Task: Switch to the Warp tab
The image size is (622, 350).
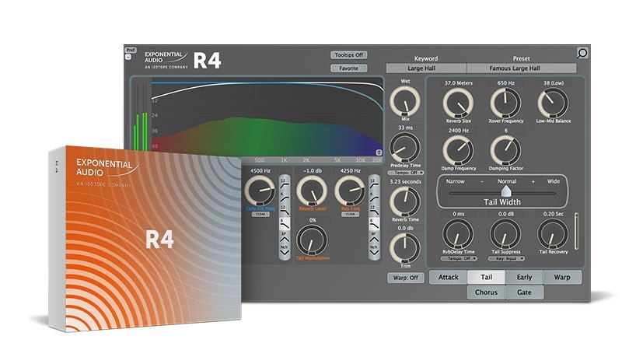Action: click(562, 278)
